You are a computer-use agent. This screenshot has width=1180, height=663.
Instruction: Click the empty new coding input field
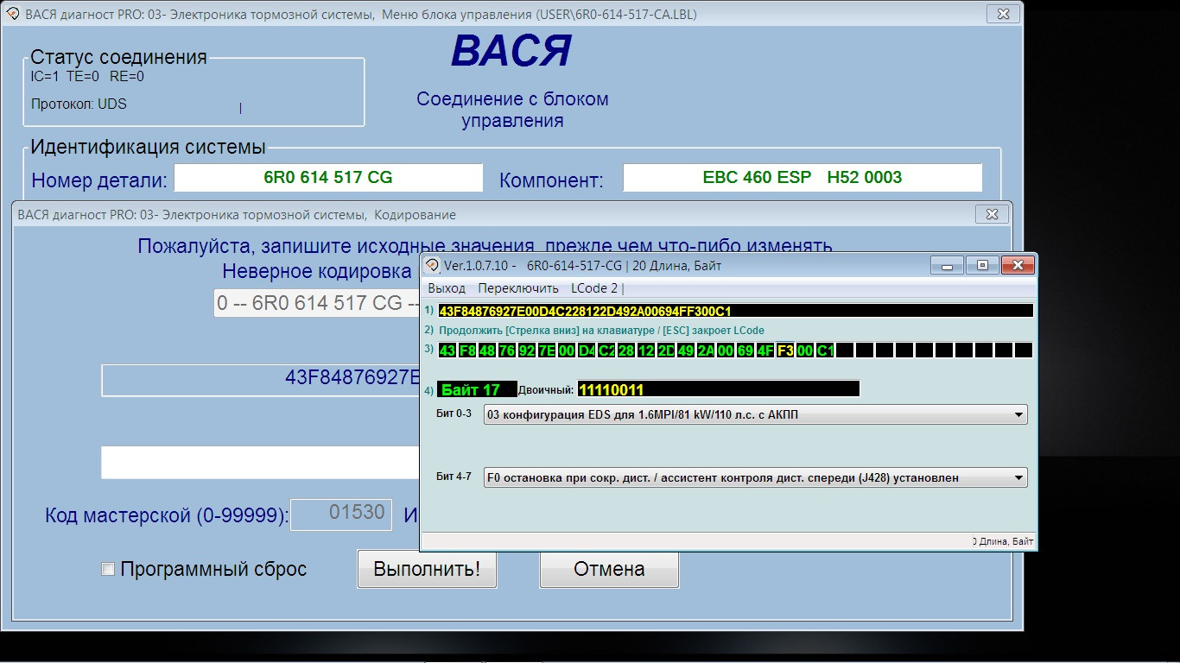[x=261, y=462]
